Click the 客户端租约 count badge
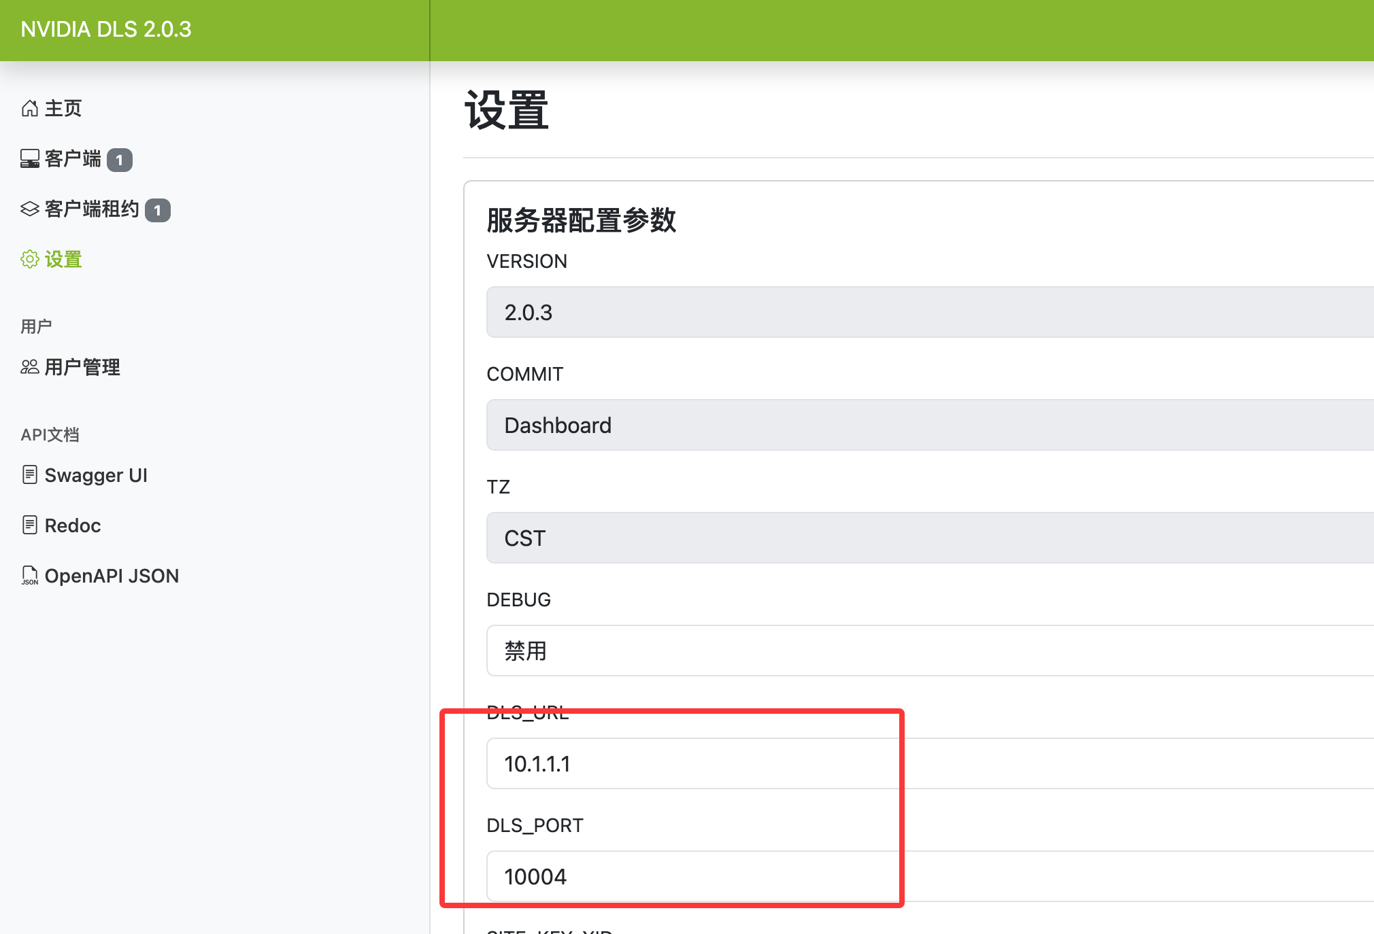The height and width of the screenshot is (934, 1374). [x=158, y=210]
